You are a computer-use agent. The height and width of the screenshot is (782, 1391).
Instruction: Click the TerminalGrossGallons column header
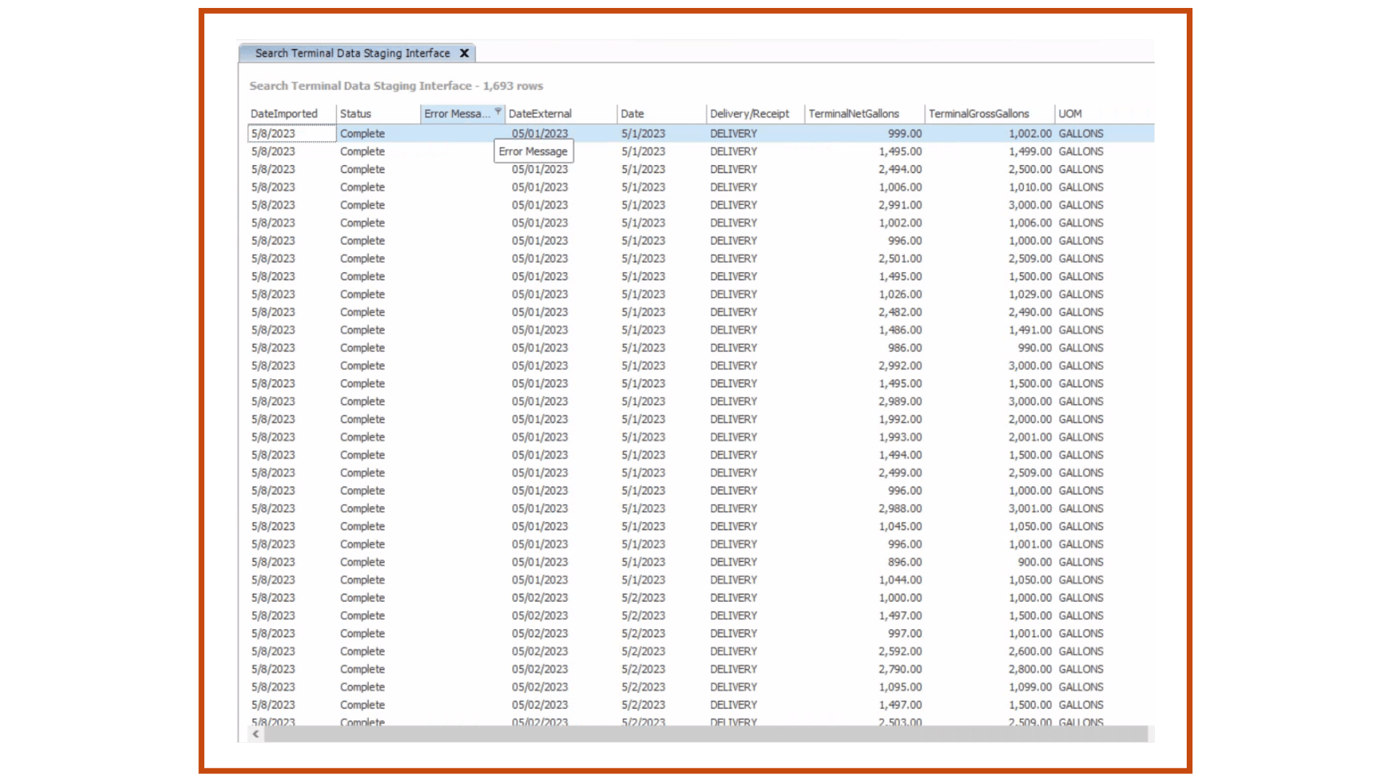(x=979, y=114)
